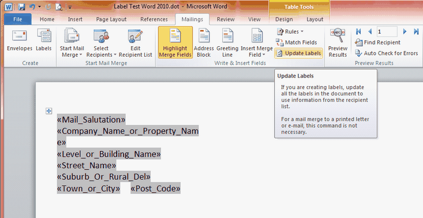Go to the next record
This screenshot has height=218, width=423.
coord(405,32)
